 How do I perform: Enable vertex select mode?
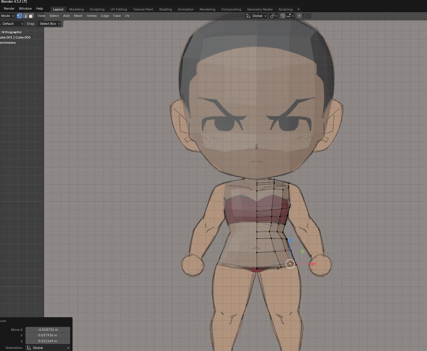pos(19,16)
